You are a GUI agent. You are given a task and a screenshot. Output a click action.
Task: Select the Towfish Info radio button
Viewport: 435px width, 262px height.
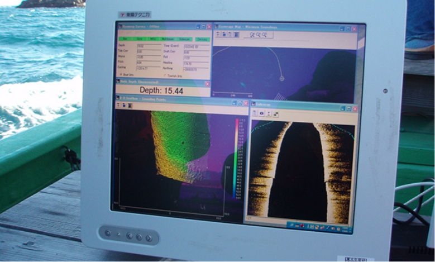(165, 75)
